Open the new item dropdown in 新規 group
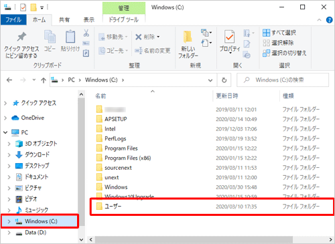 (x=206, y=33)
